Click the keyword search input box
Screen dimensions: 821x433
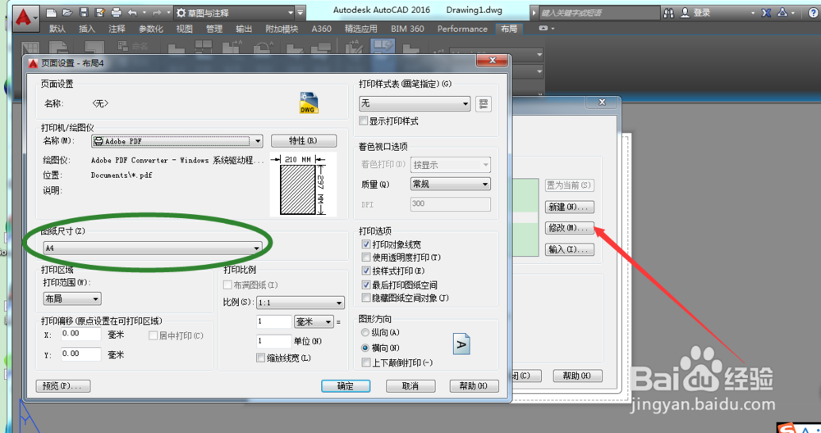pos(599,12)
